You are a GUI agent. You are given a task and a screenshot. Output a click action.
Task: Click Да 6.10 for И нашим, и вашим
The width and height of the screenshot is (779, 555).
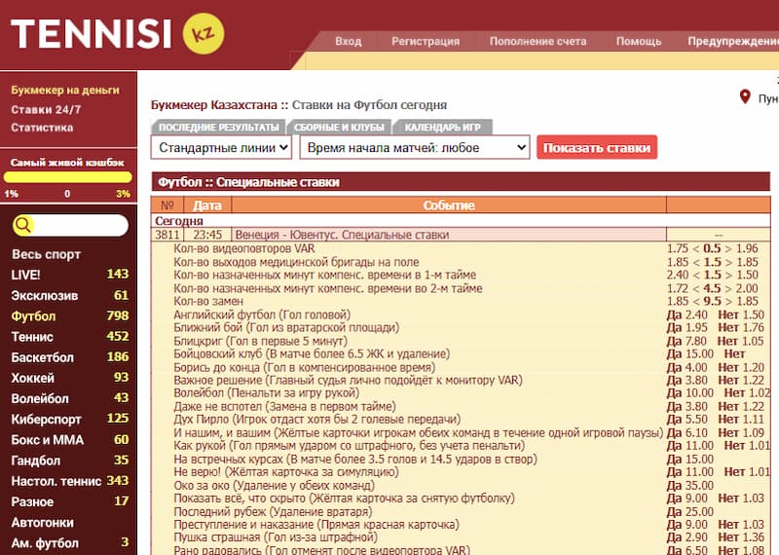(687, 432)
